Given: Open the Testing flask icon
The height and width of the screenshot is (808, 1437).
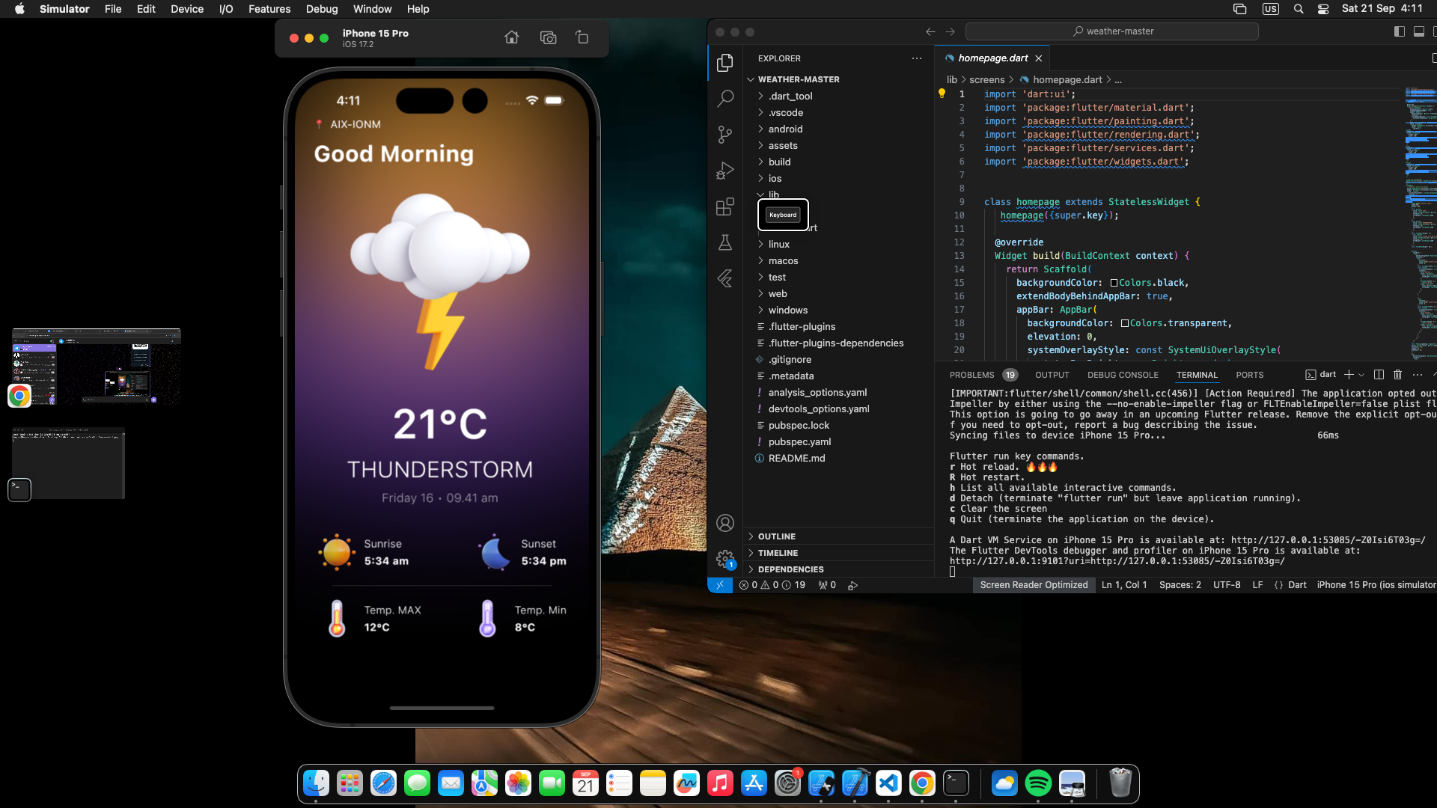Looking at the screenshot, I should tap(724, 242).
